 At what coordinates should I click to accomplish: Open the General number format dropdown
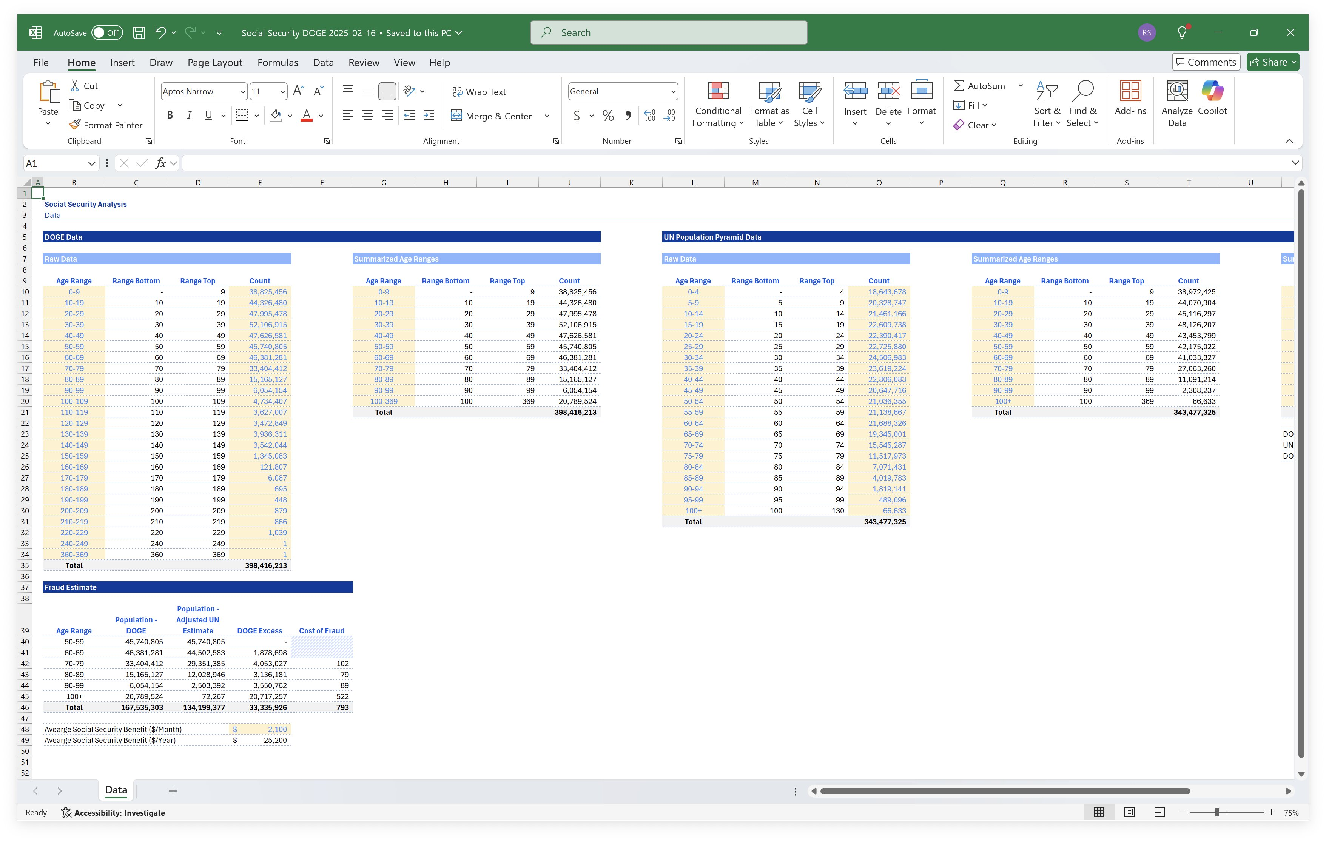point(673,92)
